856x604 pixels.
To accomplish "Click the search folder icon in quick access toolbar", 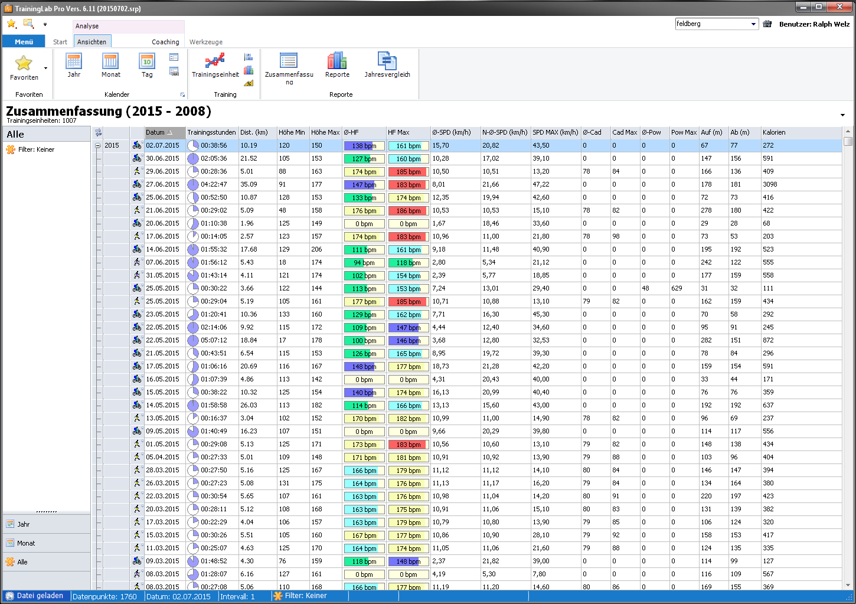I will coord(28,24).
